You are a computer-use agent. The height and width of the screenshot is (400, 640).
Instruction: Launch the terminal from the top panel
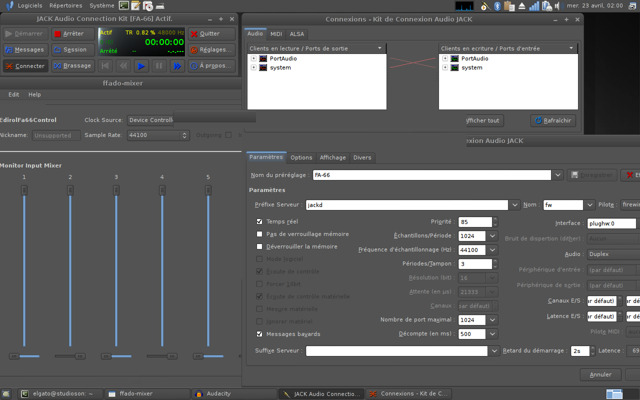point(124,6)
